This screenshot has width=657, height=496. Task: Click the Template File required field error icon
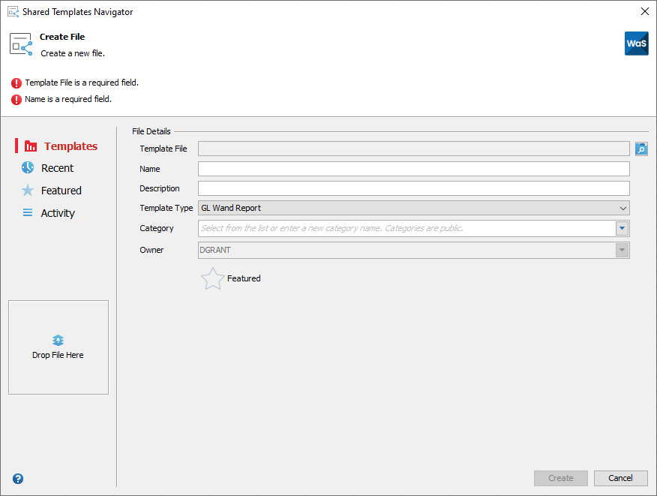[16, 83]
